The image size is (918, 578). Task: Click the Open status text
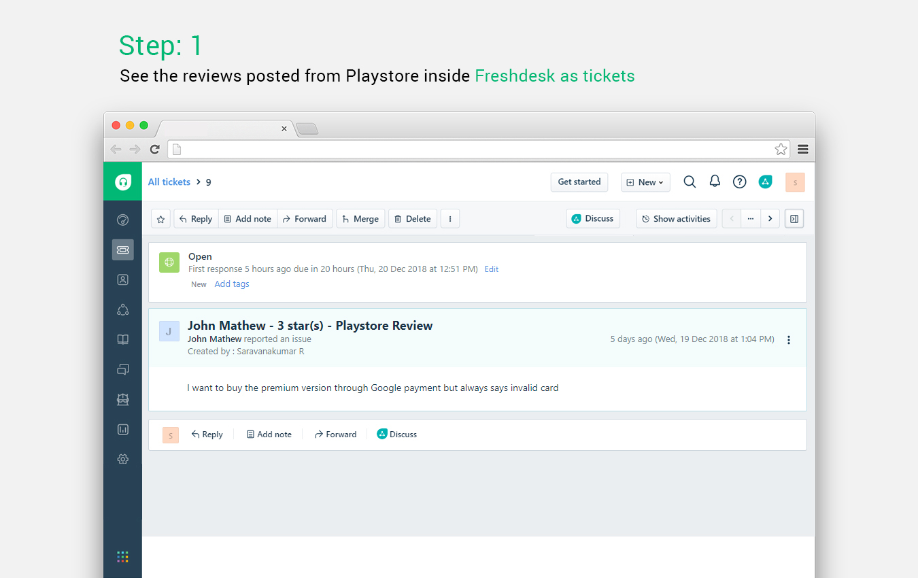200,256
